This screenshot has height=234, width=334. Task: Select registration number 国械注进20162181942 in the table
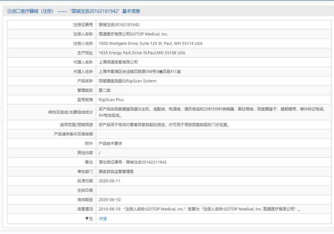119,25
